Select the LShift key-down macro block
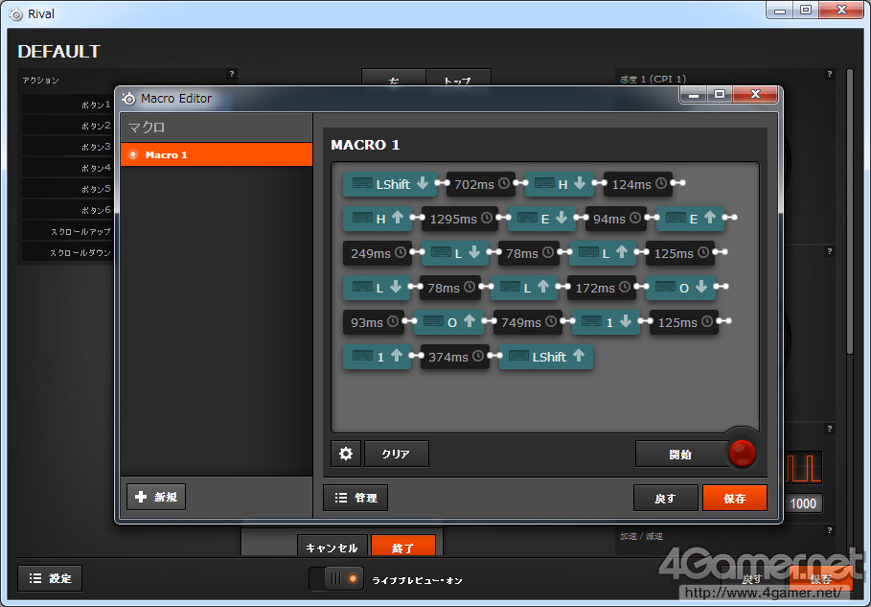The height and width of the screenshot is (607, 871). click(390, 184)
